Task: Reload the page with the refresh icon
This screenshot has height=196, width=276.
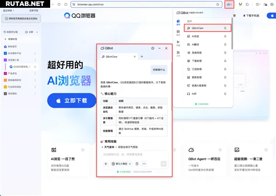Action: (58, 4)
